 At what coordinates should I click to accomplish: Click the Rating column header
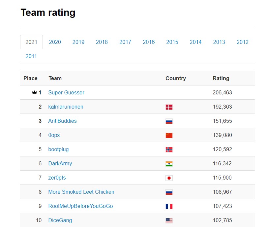point(221,78)
